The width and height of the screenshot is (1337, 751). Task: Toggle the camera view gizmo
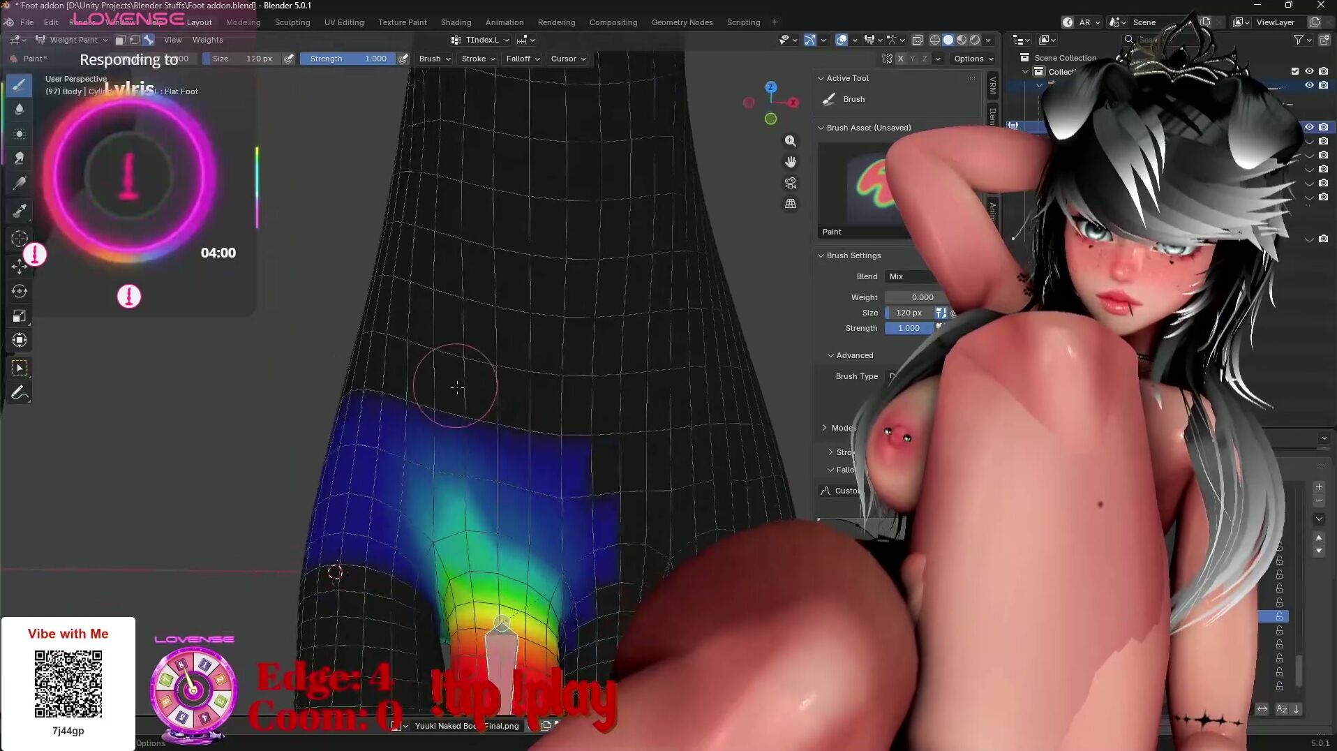tap(791, 183)
